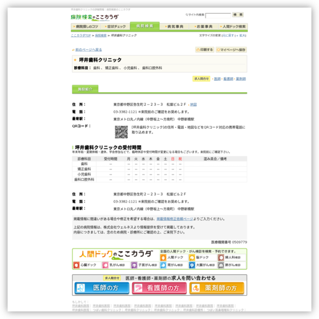The height and width of the screenshot is (319, 319).
Task: Open the 掲載情報修正依頼ページ correction request link
Action: [x=174, y=219]
